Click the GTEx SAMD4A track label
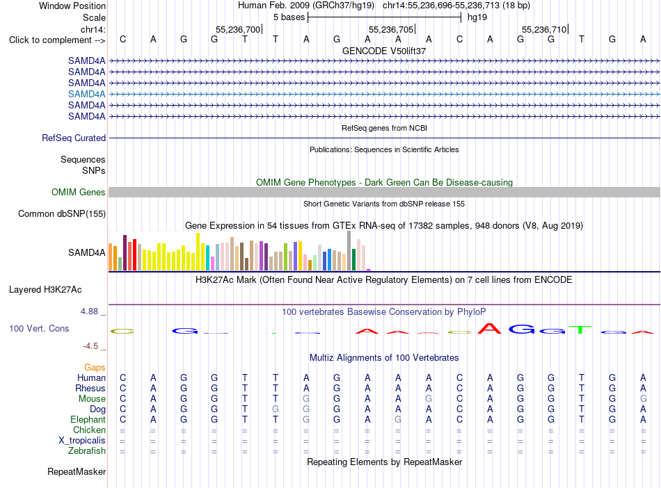The image size is (661, 488). point(87,252)
